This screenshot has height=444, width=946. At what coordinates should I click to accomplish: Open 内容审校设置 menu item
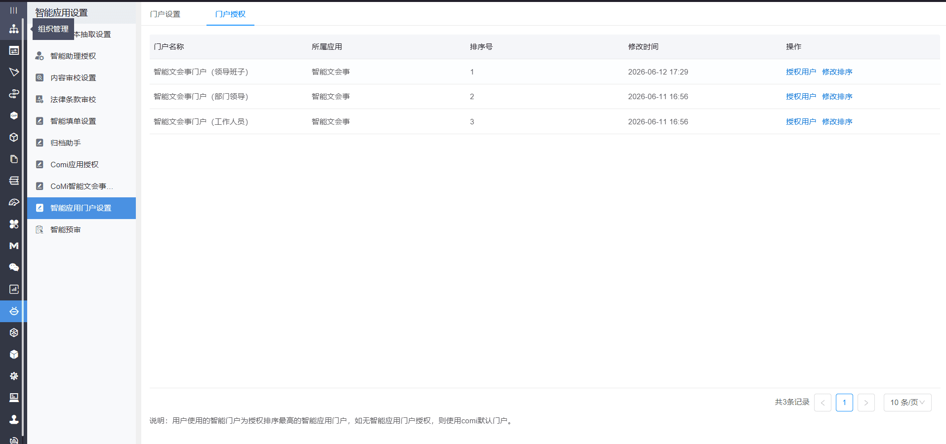(x=82, y=77)
